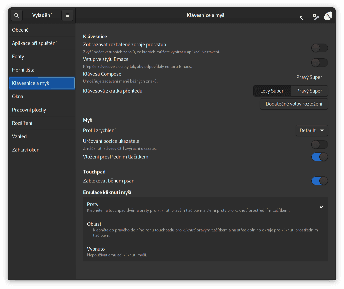Enable Emacs-style input switch

tap(319, 63)
